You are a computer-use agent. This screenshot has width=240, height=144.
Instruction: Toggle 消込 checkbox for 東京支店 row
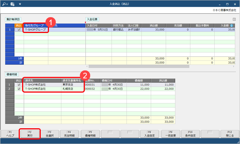[19, 85]
